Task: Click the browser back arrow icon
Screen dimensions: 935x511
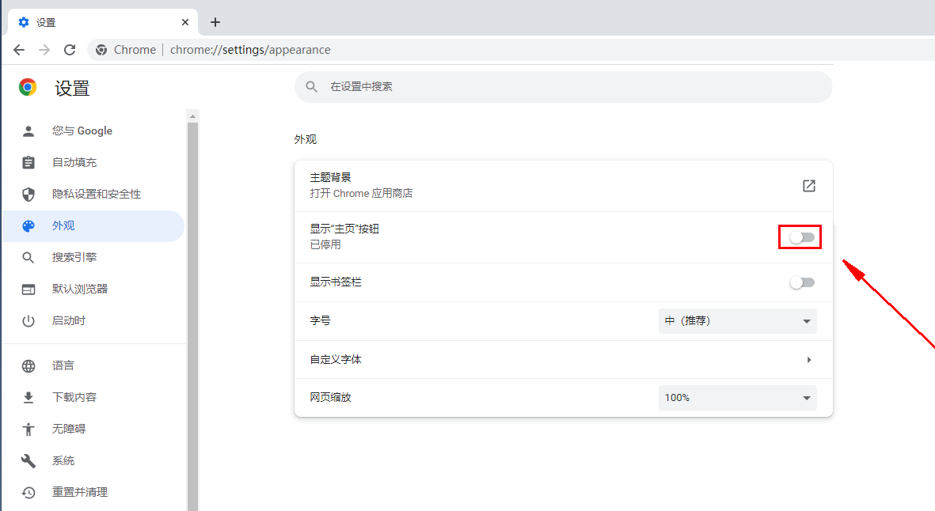Action: [19, 50]
